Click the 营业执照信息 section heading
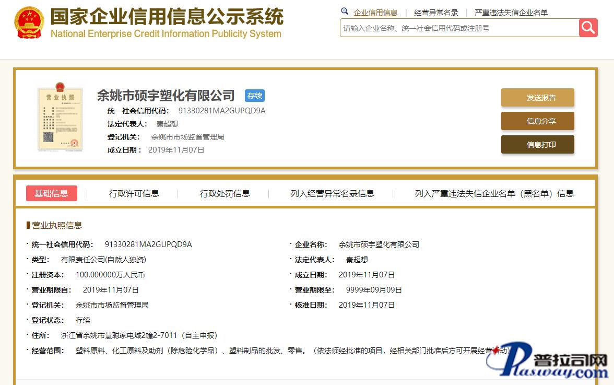614x385 pixels. point(57,225)
